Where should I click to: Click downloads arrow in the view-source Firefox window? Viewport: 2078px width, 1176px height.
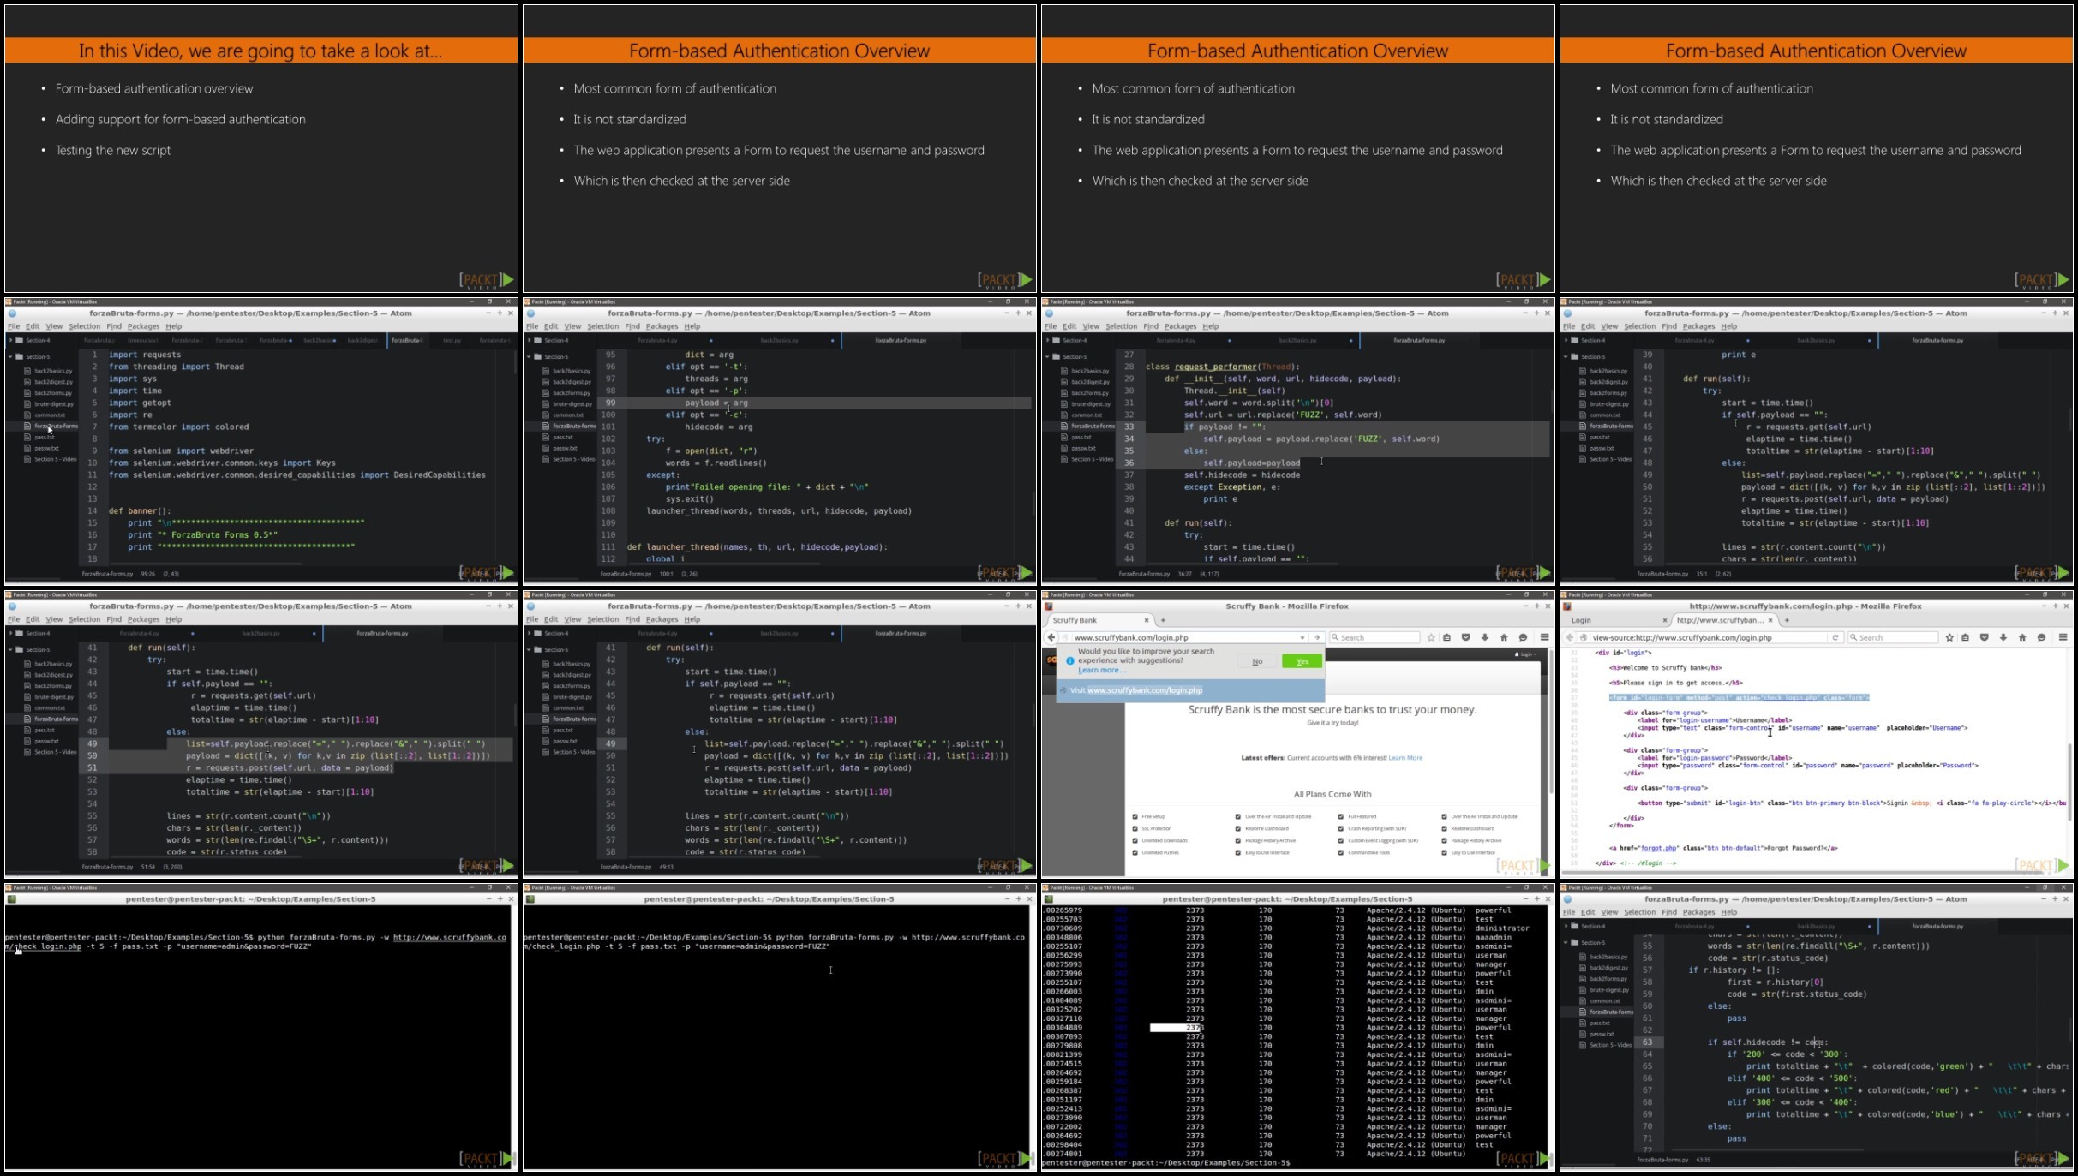coord(2003,637)
